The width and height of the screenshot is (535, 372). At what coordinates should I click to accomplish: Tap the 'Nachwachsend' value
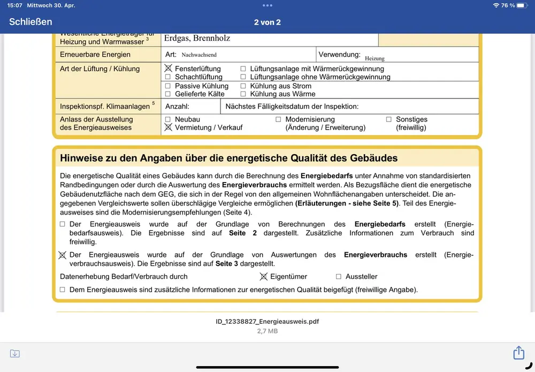(x=199, y=55)
